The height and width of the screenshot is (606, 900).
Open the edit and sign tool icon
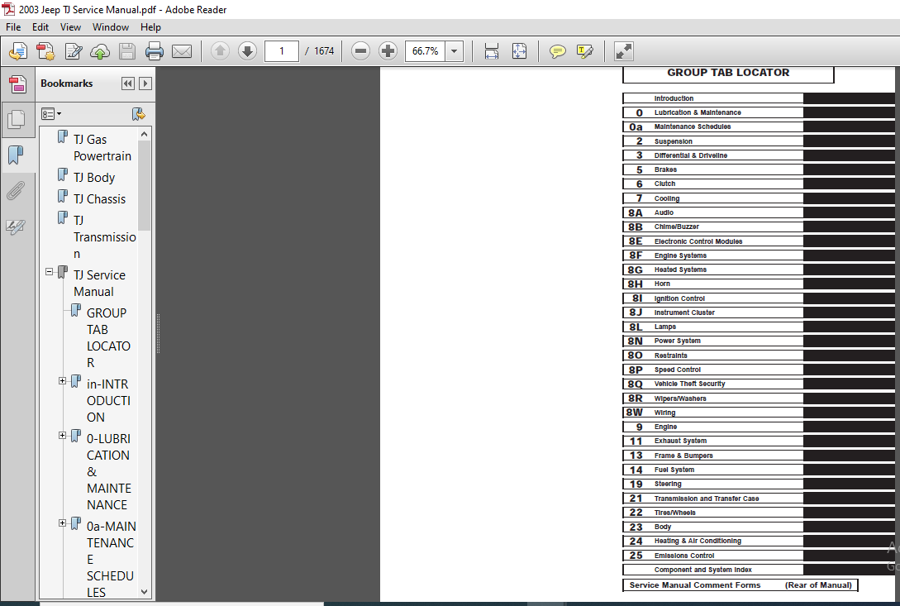tap(73, 51)
